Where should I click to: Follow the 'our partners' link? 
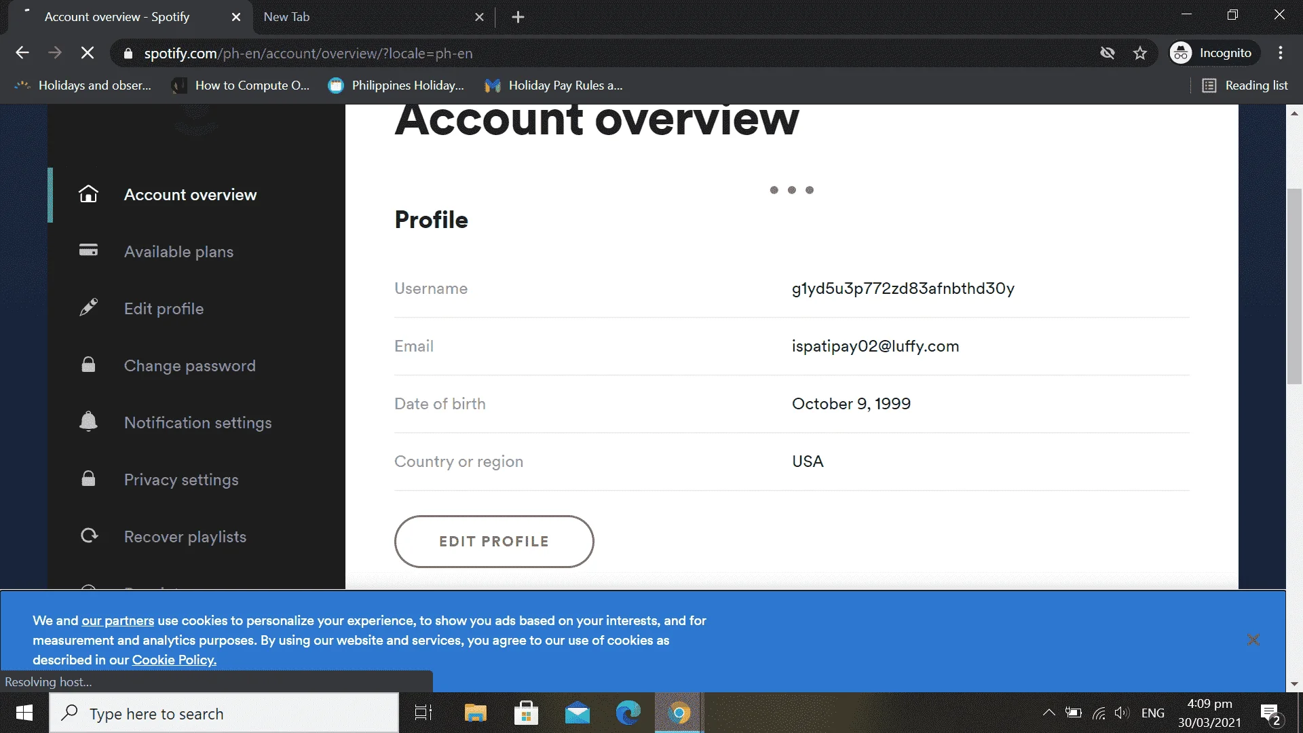click(117, 620)
